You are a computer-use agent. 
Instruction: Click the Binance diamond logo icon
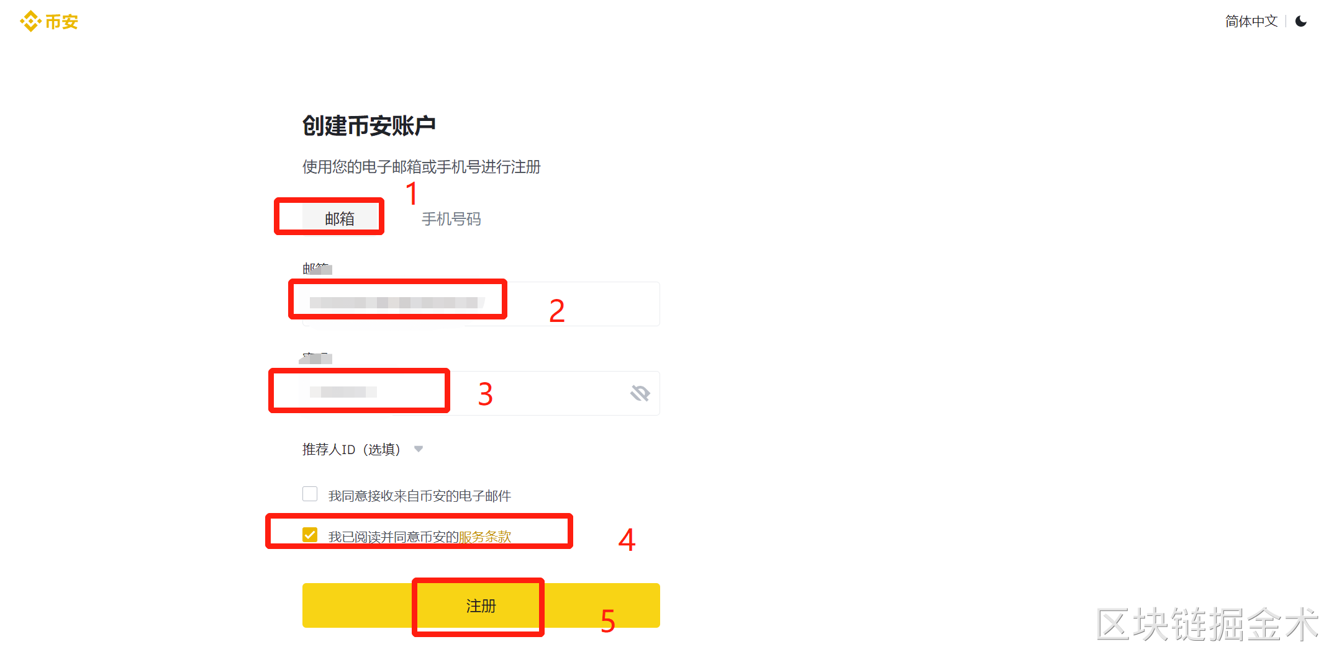[x=30, y=22]
